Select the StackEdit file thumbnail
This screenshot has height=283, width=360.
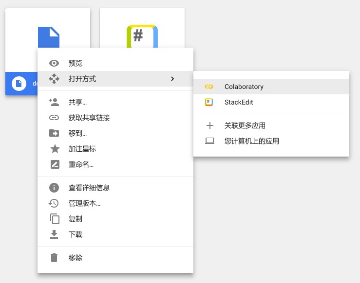[142, 29]
